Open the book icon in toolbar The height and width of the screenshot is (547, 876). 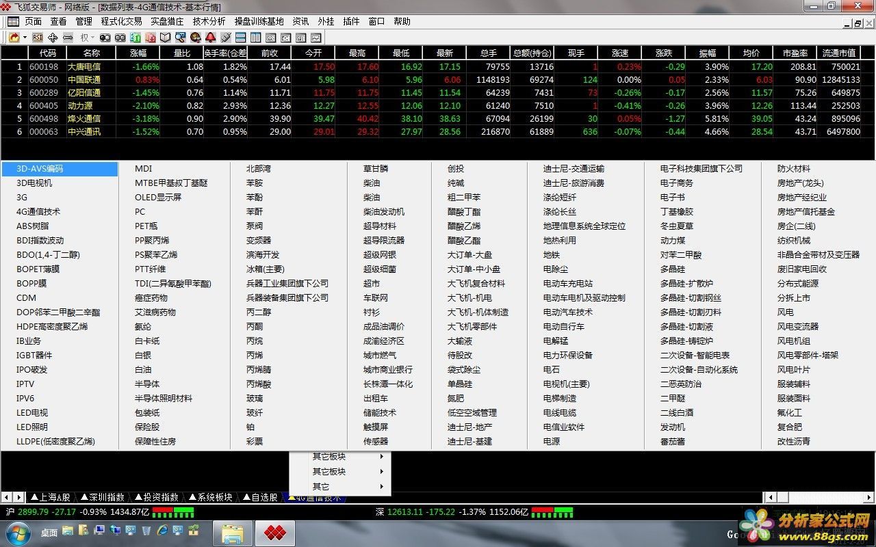pos(165,37)
